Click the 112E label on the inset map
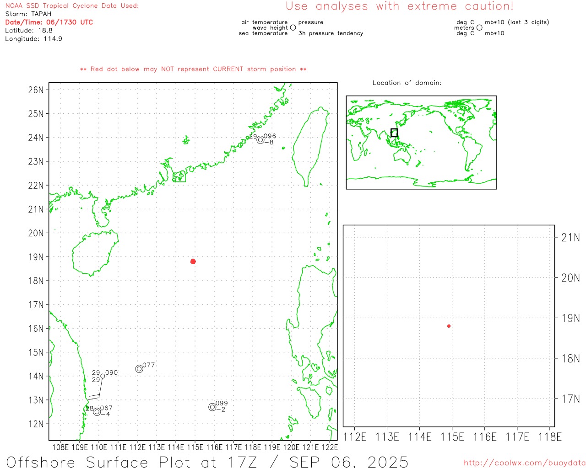586x468 pixels. coord(355,437)
